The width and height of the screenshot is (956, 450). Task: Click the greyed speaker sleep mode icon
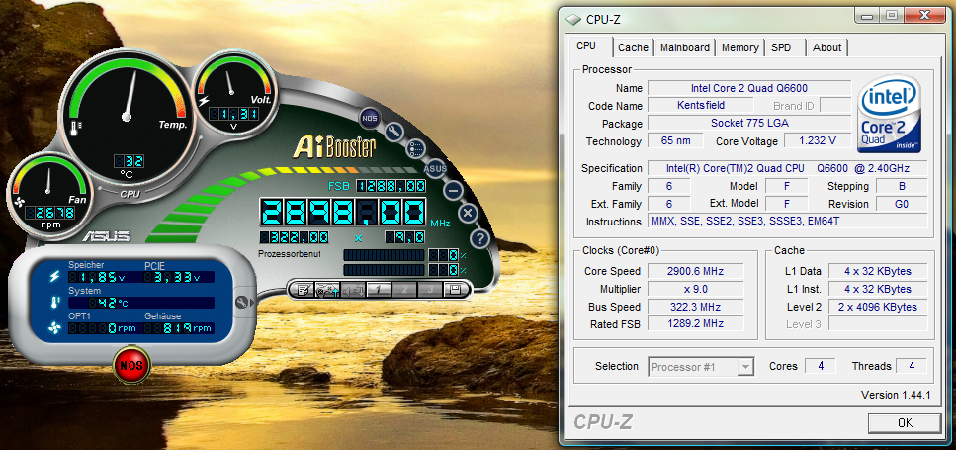coord(354,290)
